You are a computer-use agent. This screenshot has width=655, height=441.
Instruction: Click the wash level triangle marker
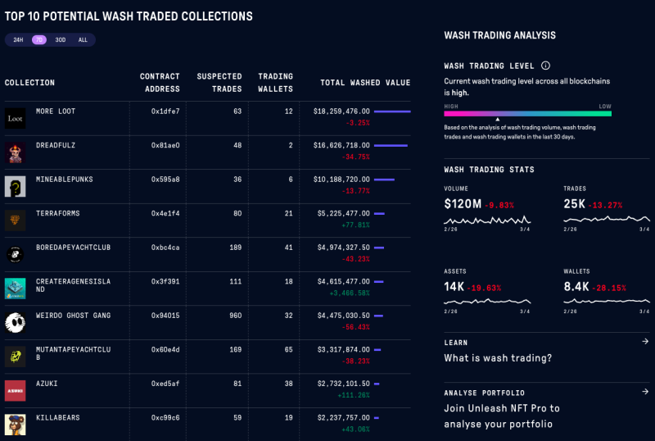point(498,119)
